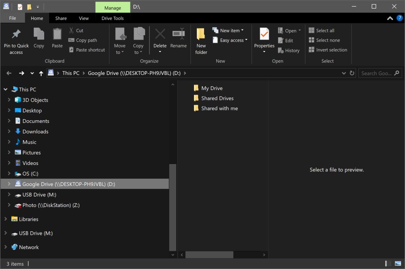Click the file list horizontal scrollbar
Image resolution: width=405 pixels, height=269 pixels.
(209, 254)
